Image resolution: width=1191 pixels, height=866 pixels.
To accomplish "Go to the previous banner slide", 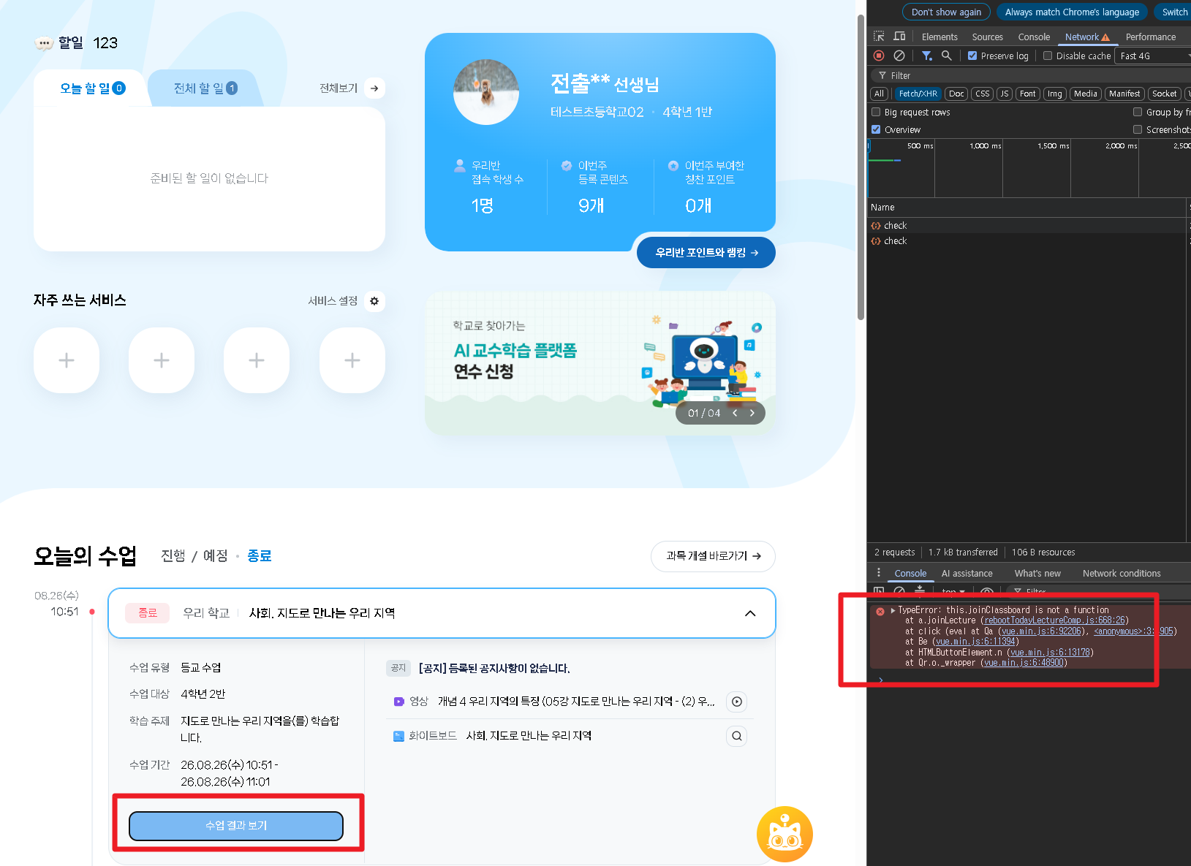I will [735, 413].
